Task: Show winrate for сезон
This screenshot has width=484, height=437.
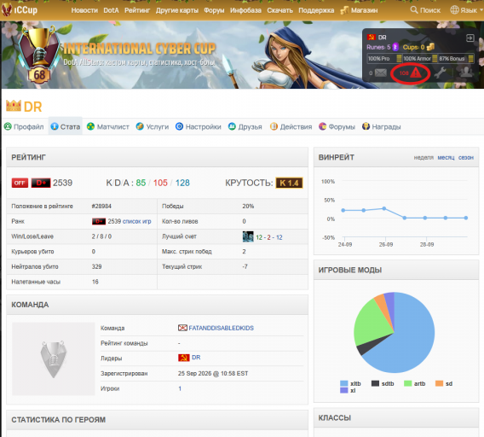Action: pos(466,157)
